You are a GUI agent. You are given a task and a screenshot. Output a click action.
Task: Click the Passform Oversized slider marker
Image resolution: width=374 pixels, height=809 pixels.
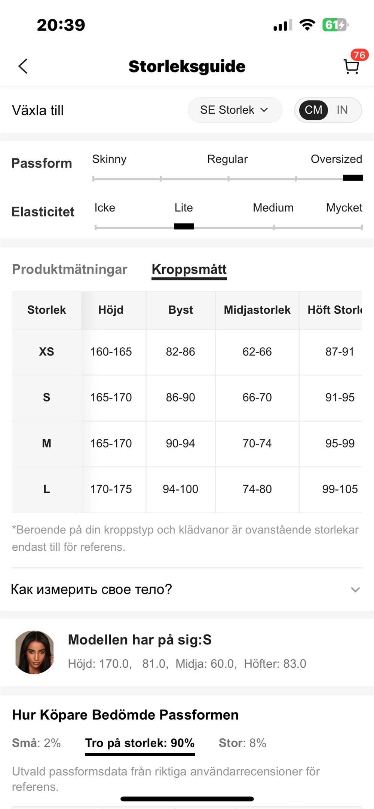(x=353, y=178)
